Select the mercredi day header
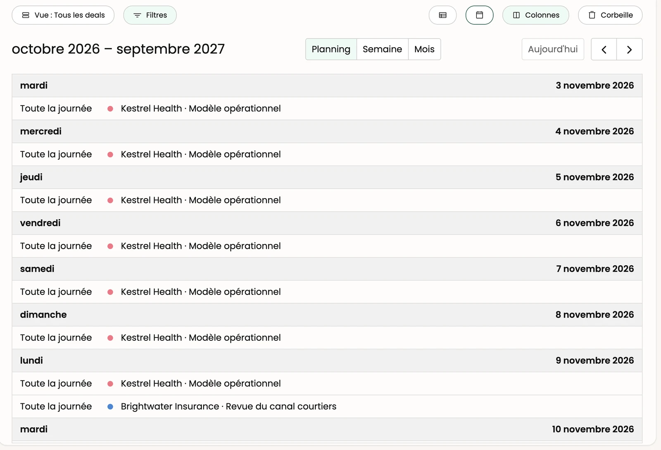Screen dimensions: 661x450 [x=327, y=132]
